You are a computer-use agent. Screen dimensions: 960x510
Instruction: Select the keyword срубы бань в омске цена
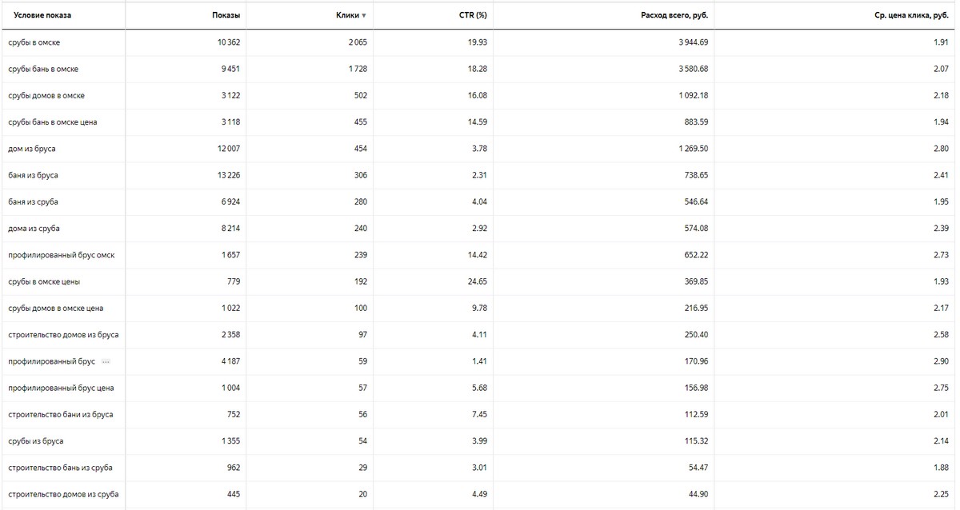click(x=53, y=122)
